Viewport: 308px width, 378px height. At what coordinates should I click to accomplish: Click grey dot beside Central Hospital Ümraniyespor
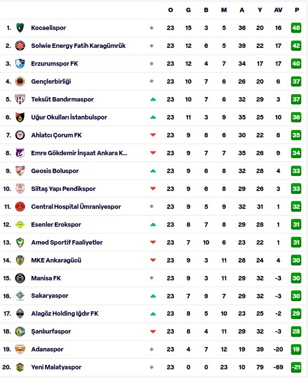point(151,206)
